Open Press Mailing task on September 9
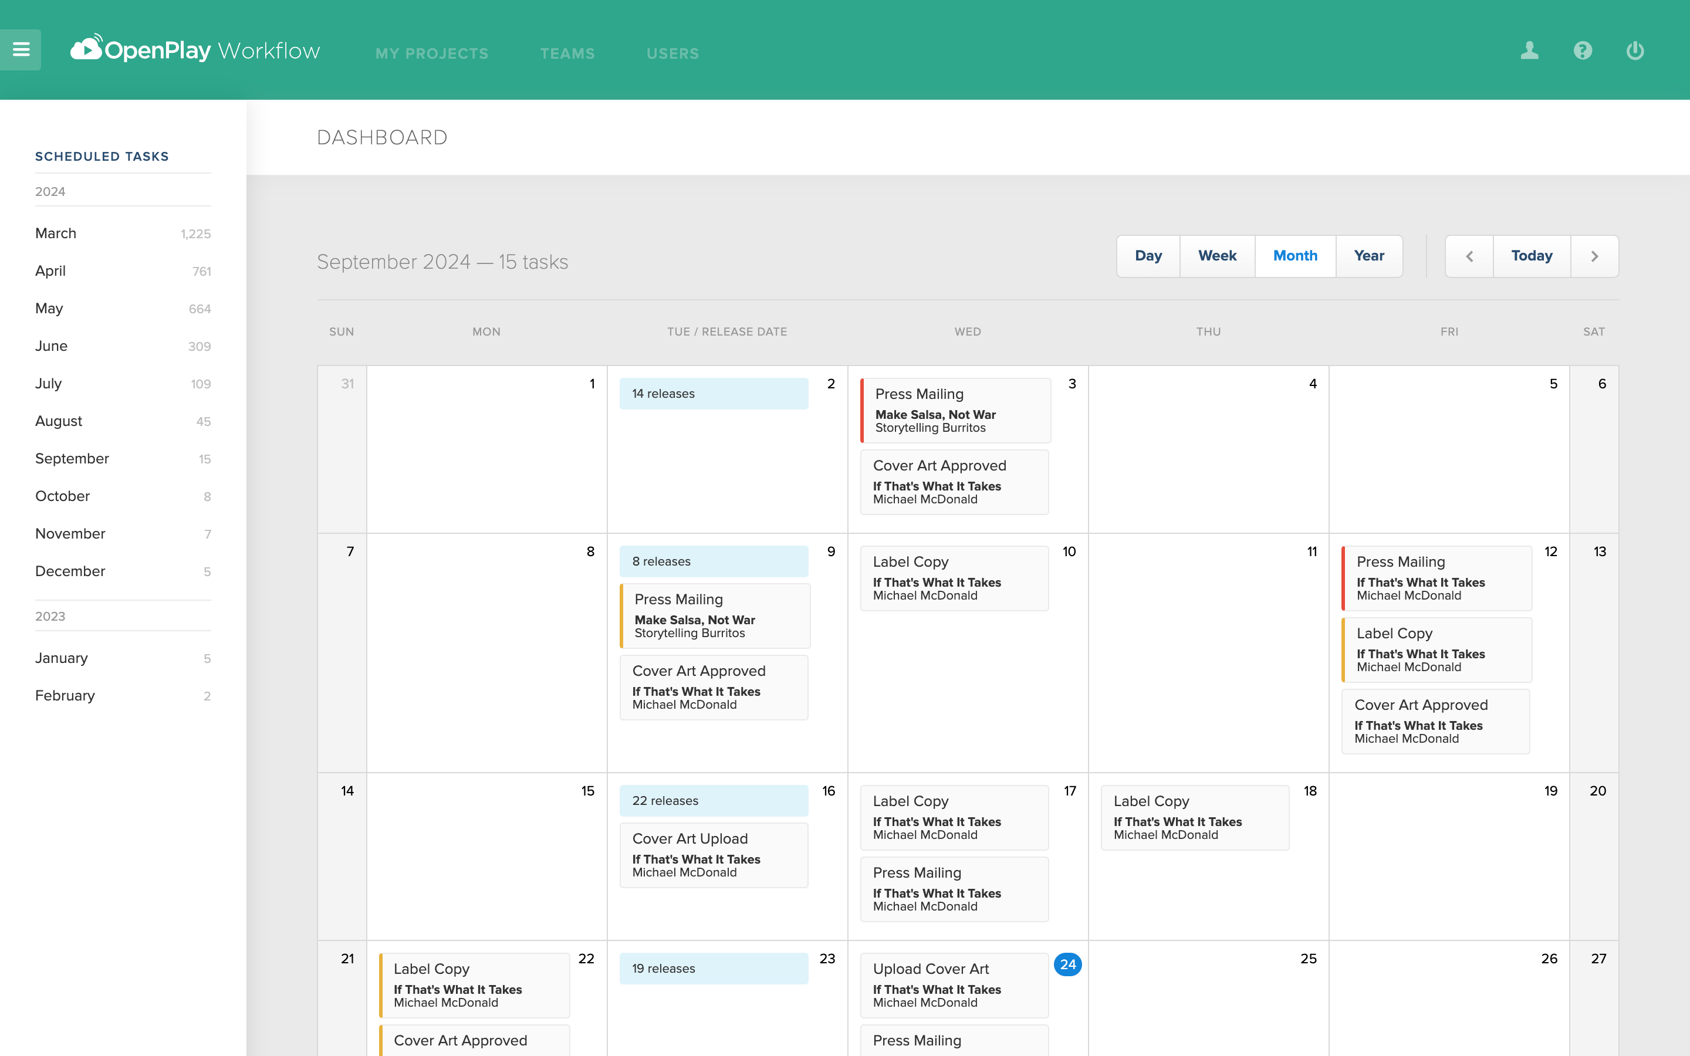1690x1056 pixels. (715, 616)
